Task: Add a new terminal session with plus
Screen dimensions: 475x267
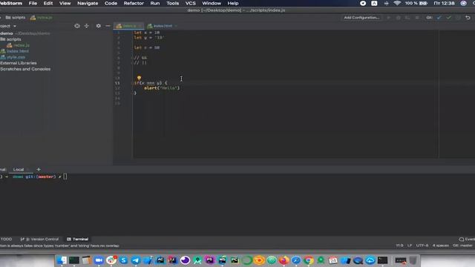Action: (x=39, y=170)
